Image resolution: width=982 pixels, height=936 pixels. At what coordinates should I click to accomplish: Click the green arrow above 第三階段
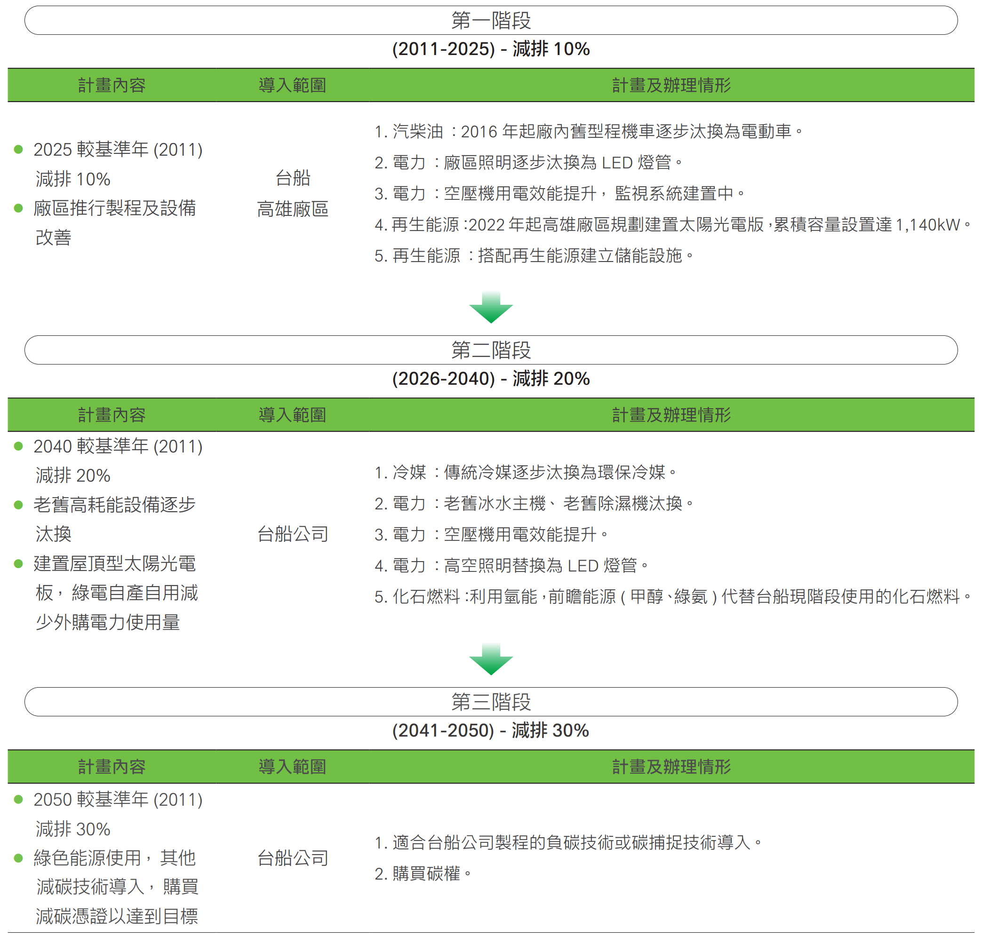[x=491, y=659]
